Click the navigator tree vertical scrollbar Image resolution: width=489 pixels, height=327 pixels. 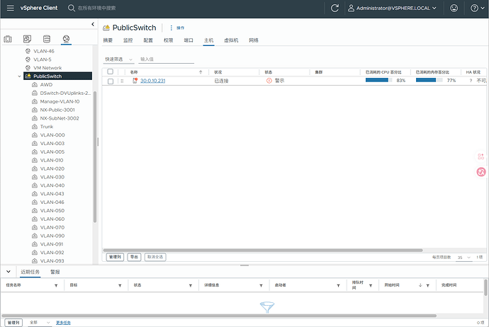tap(95, 156)
